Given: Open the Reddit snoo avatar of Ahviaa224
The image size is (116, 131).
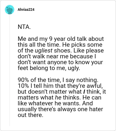Looking at the screenshot, I should pos(10,10).
